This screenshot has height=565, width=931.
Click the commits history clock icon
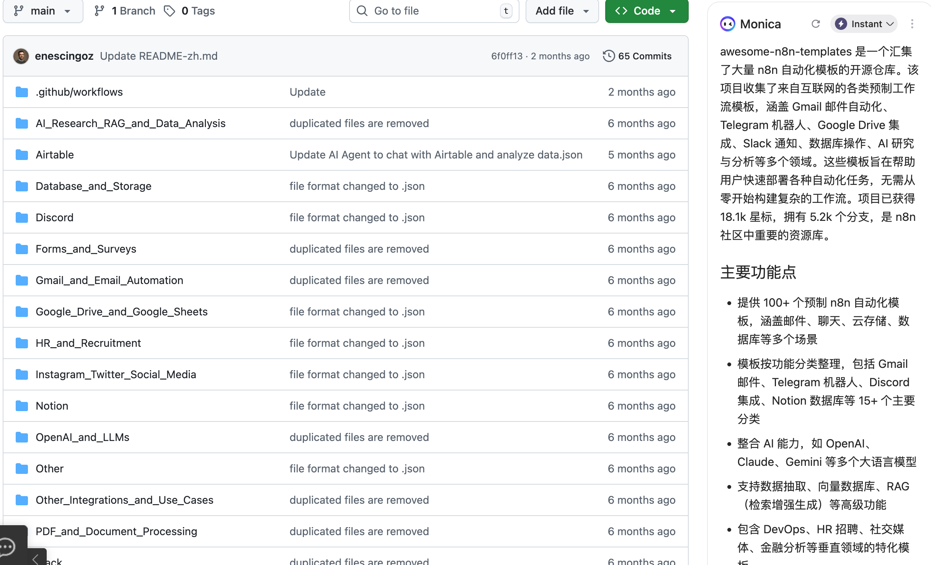pyautogui.click(x=608, y=56)
